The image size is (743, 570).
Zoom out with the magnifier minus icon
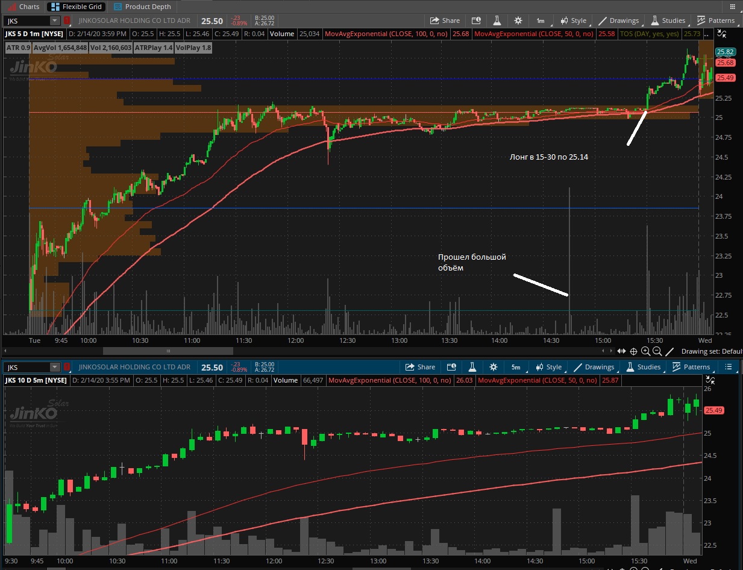[x=657, y=351]
